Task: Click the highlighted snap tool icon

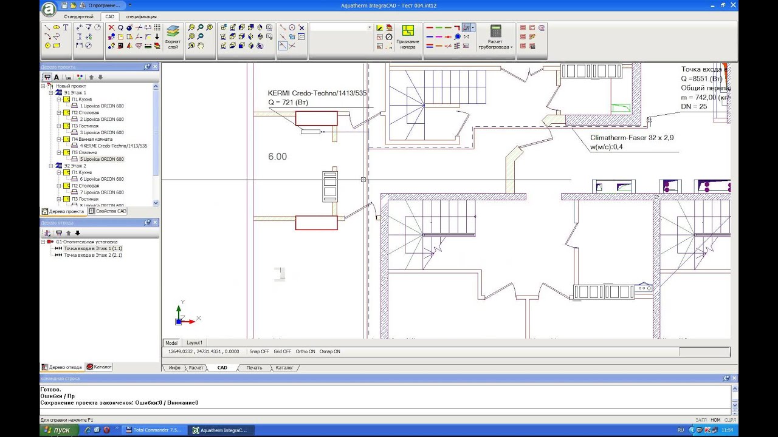Action: coord(283,46)
